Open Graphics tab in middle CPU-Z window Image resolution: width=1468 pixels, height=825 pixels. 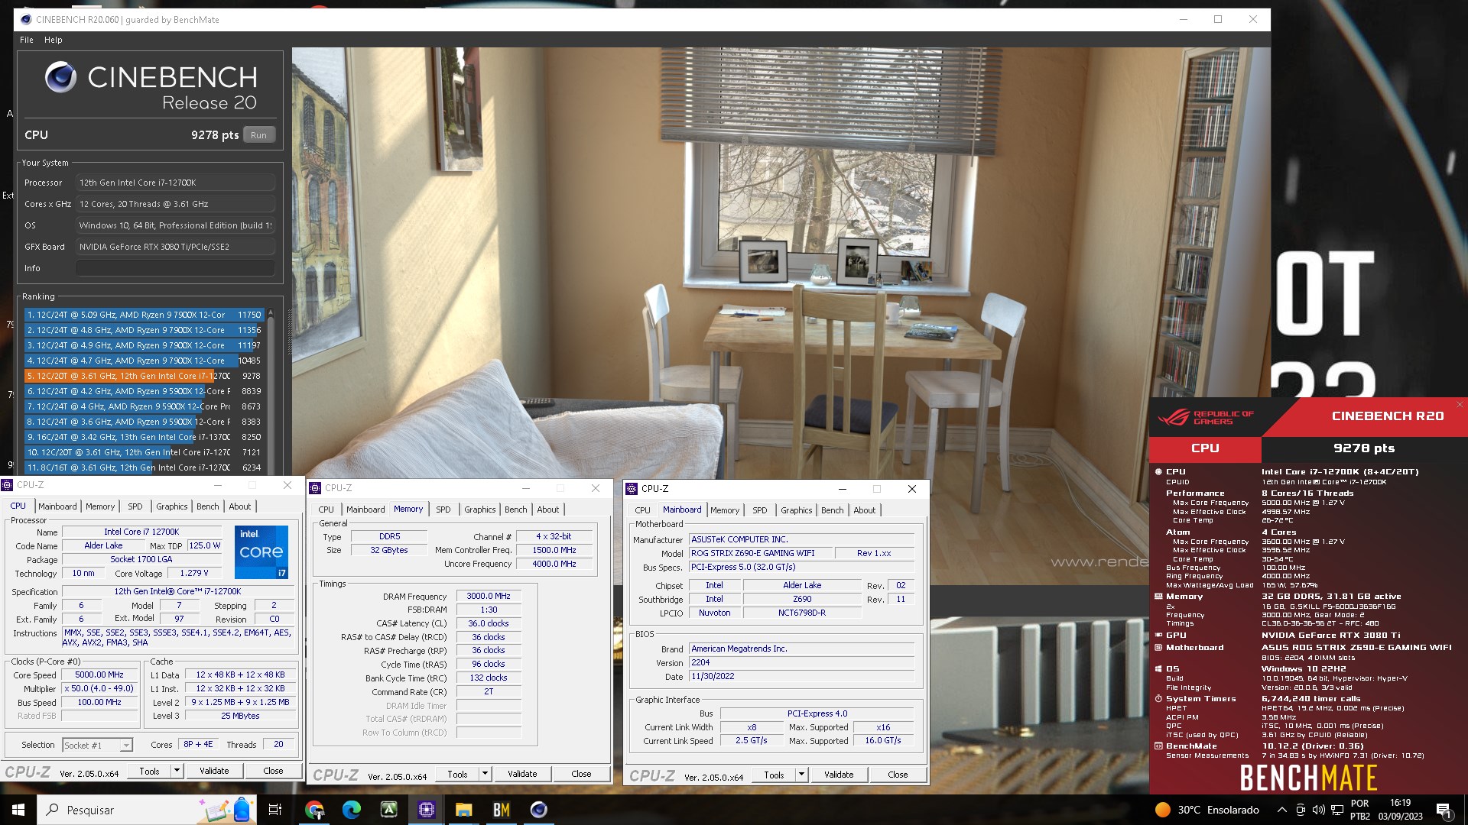(480, 510)
